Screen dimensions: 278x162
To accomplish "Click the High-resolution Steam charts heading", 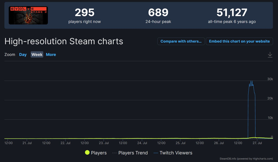I will click(x=64, y=41).
